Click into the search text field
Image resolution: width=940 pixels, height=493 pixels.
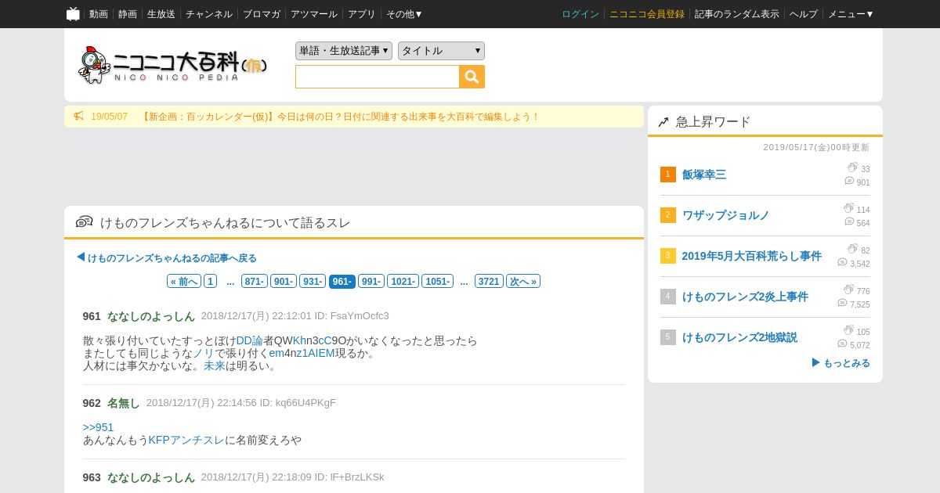click(378, 77)
